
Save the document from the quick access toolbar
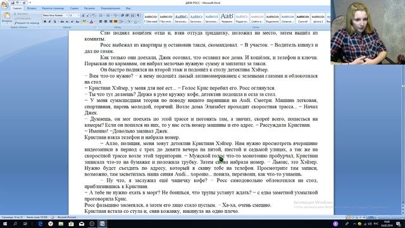pos(13,3)
